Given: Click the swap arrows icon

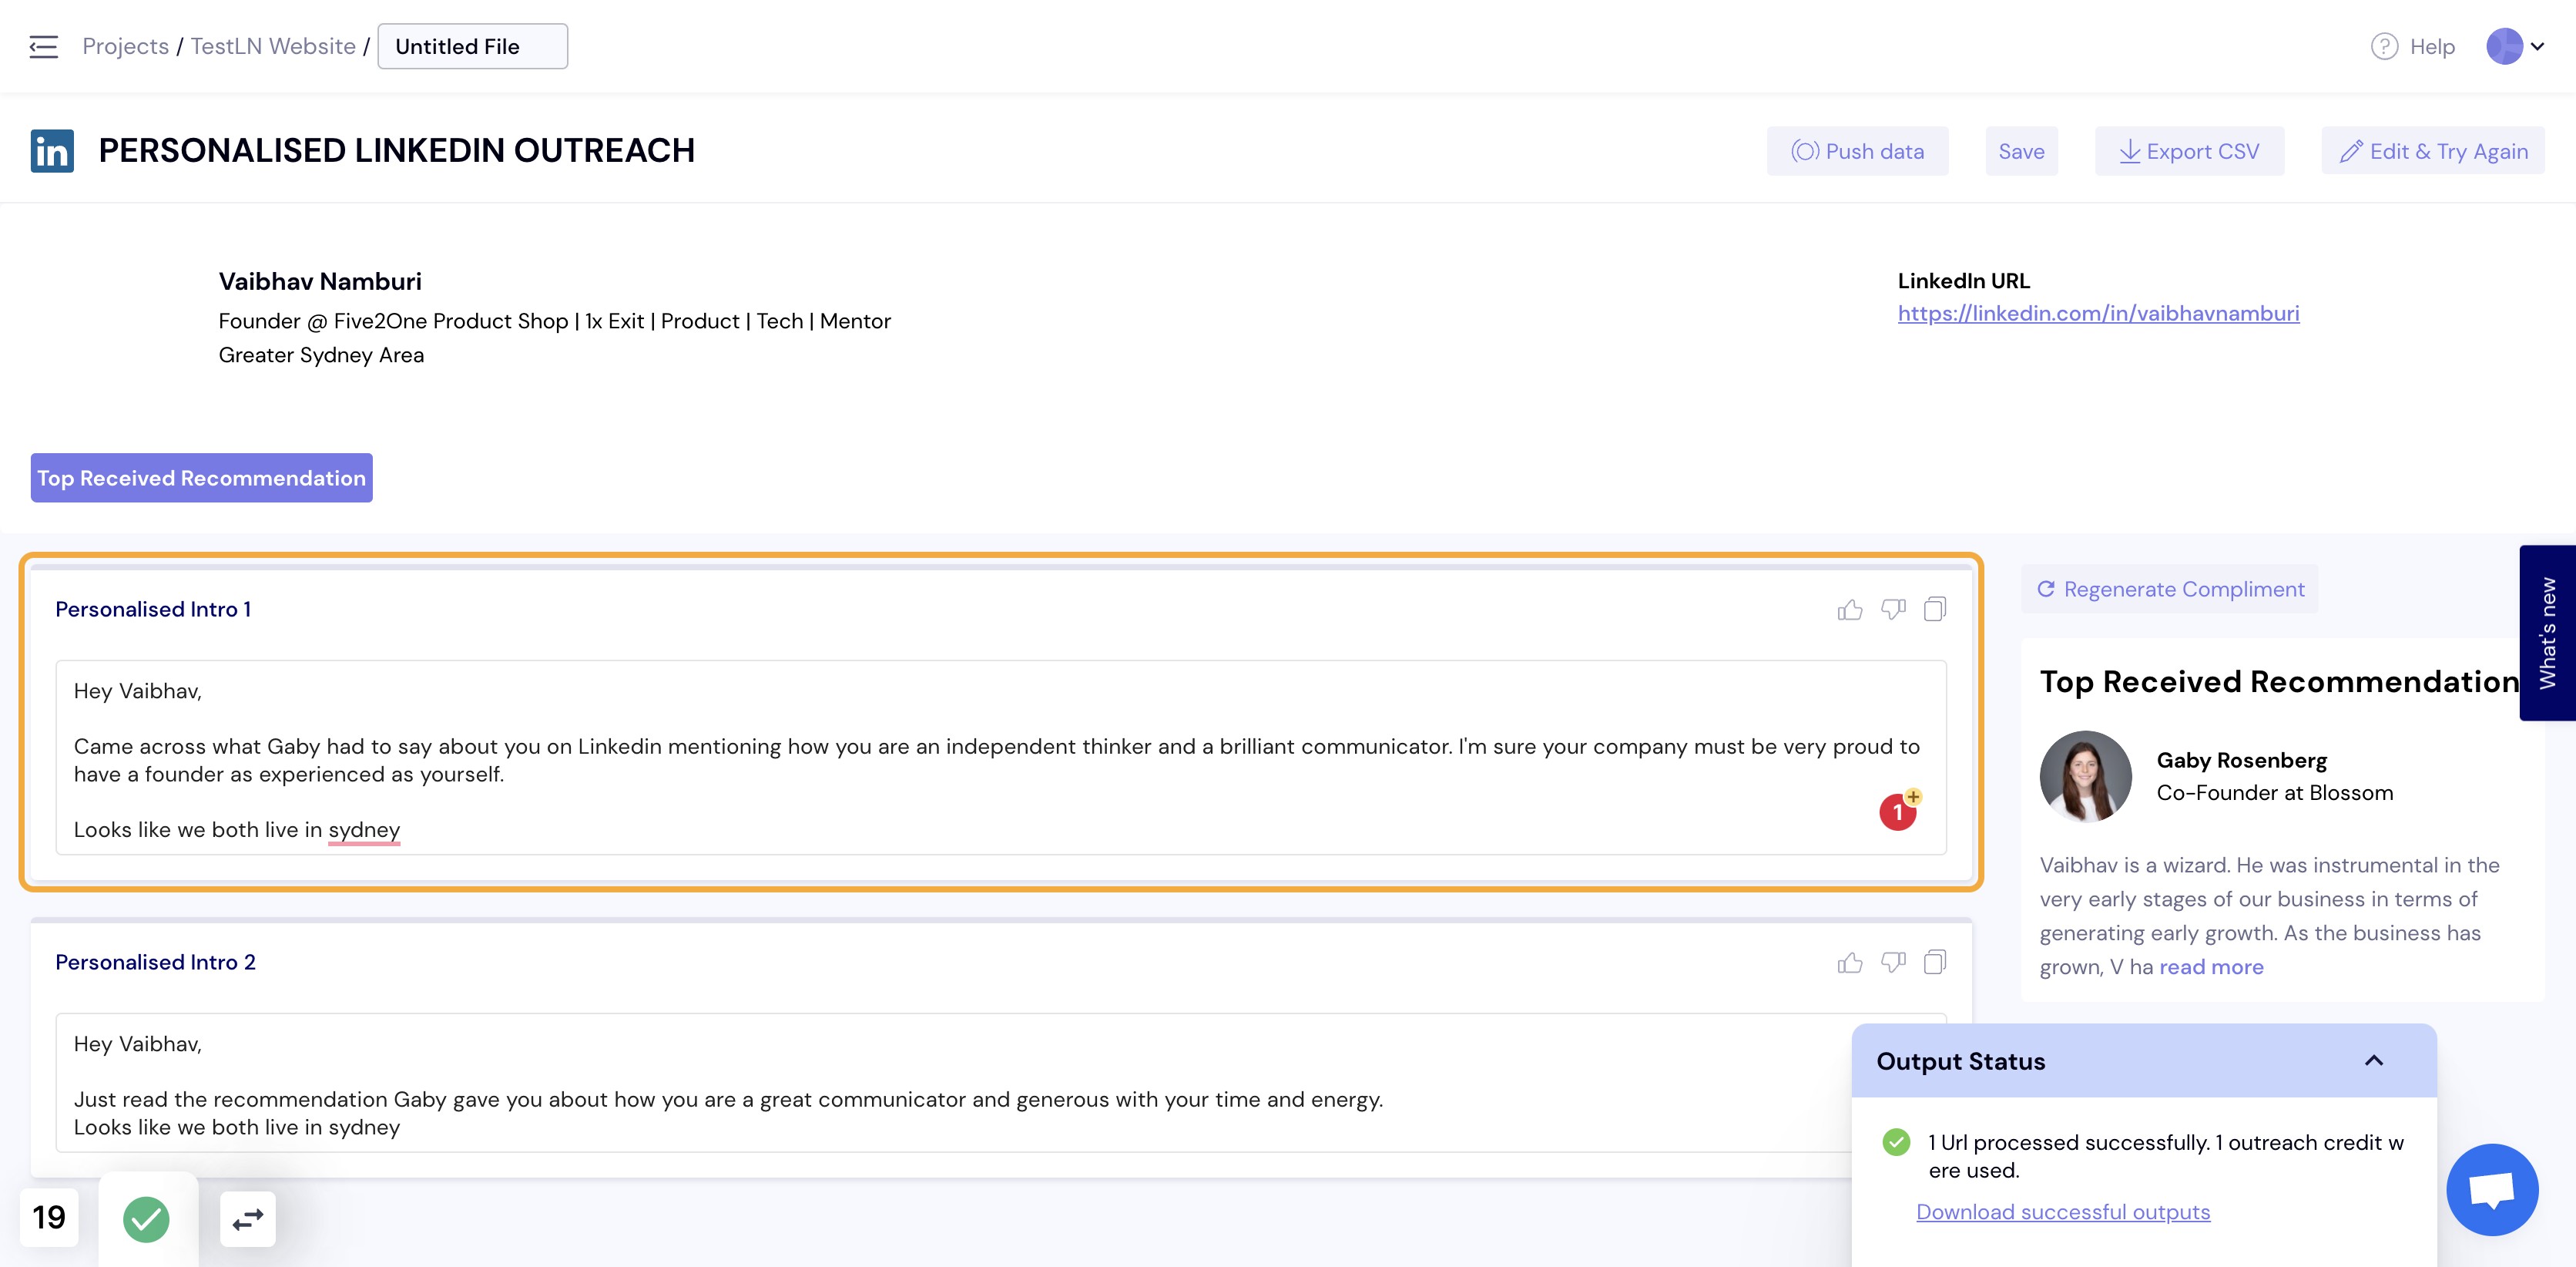Looking at the screenshot, I should click(248, 1219).
